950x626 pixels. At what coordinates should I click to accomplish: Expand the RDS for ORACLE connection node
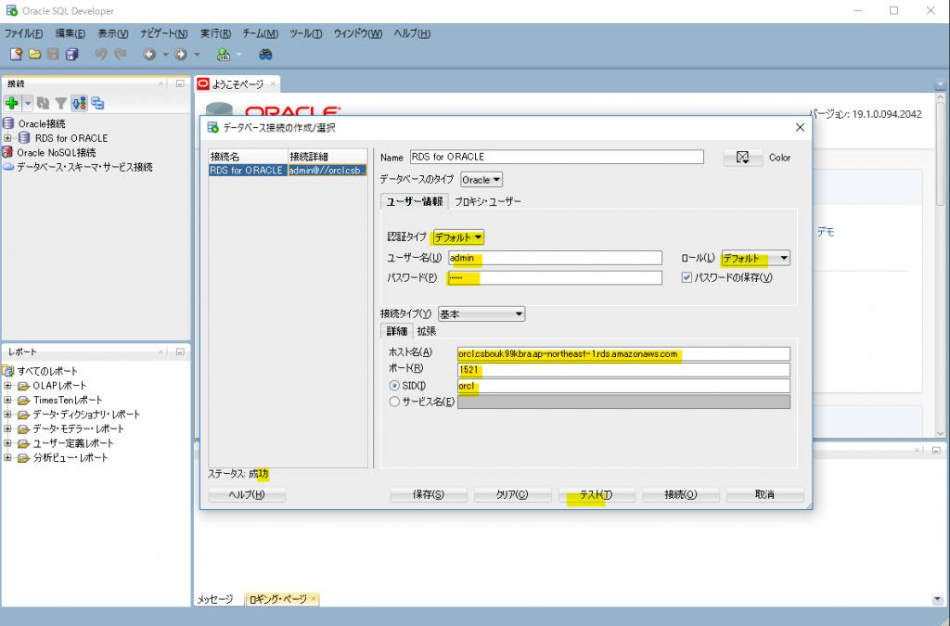[8, 138]
